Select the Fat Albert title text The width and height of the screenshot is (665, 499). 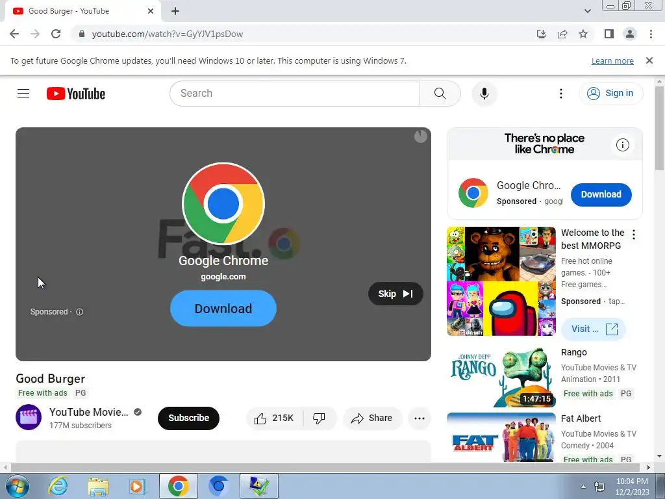[581, 418]
